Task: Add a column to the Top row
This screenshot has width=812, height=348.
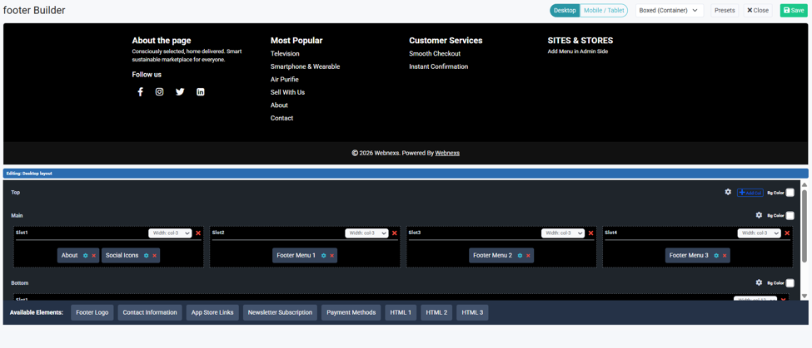Action: 750,193
